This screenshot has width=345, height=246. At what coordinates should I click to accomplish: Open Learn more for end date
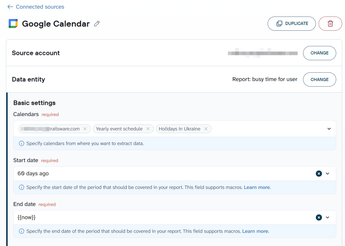[x=255, y=231]
